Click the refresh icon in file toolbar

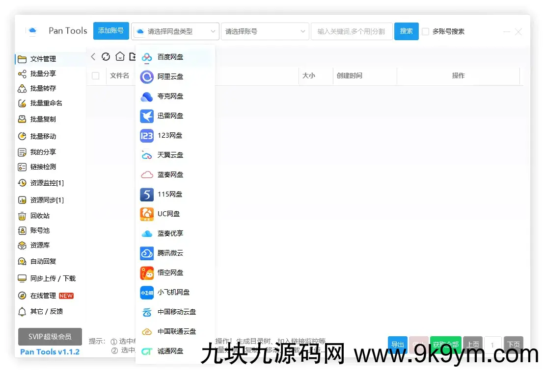[106, 57]
